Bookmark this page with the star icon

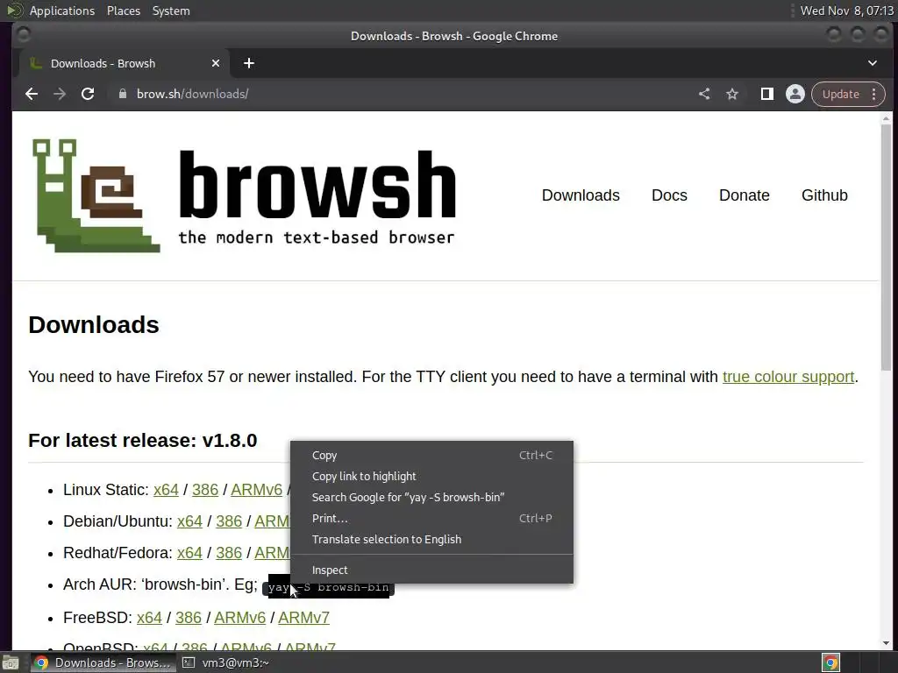[732, 94]
